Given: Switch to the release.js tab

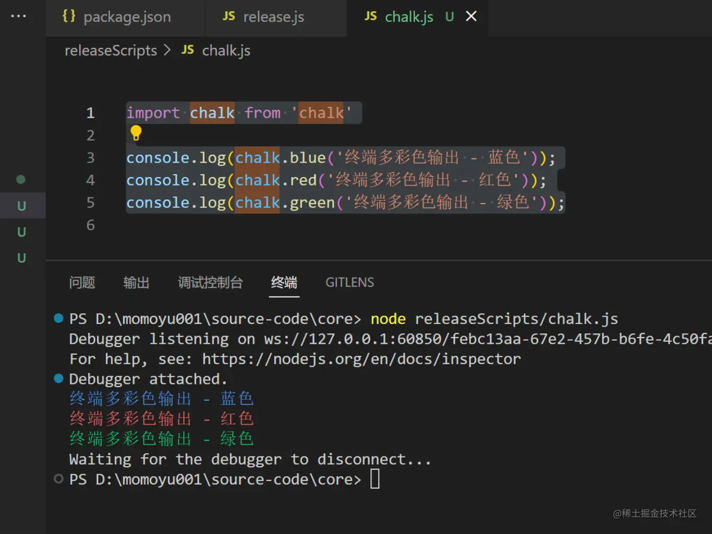Looking at the screenshot, I should tap(273, 17).
